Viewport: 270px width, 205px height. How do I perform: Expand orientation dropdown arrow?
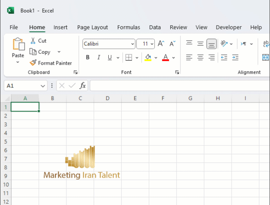[x=231, y=44]
